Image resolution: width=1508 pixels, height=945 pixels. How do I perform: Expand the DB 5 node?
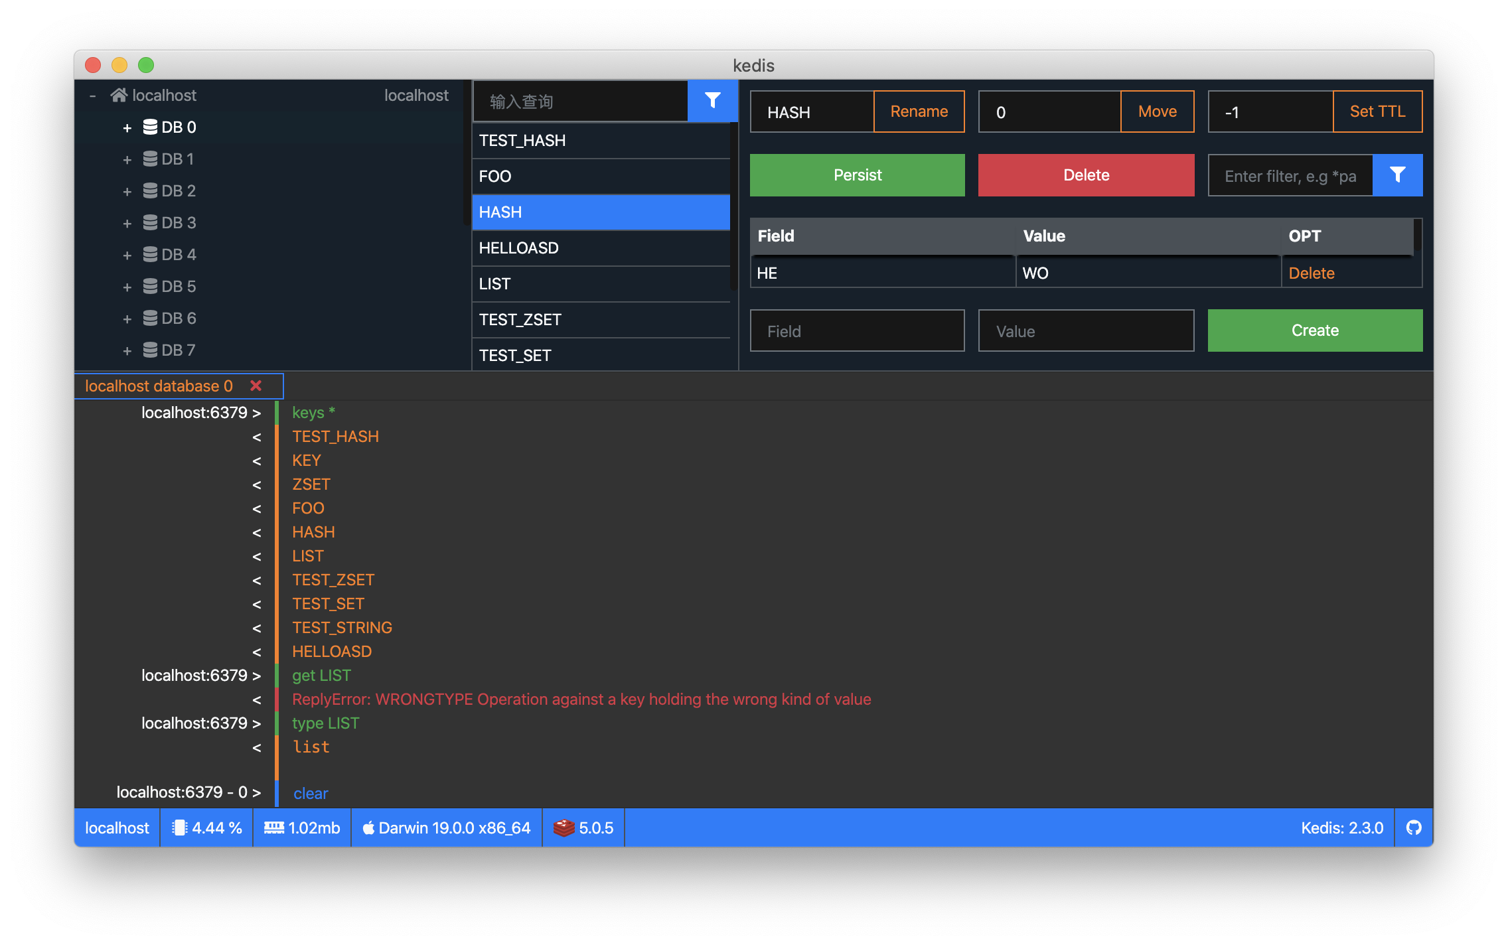click(127, 287)
